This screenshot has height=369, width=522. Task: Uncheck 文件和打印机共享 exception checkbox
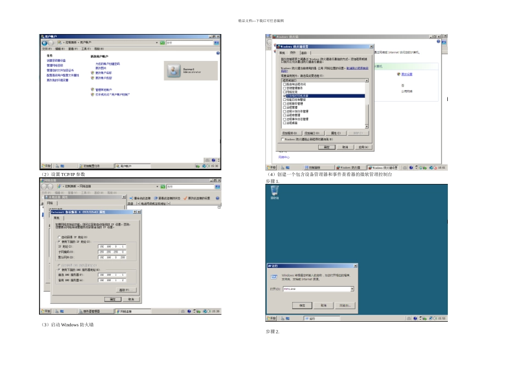pos(285,96)
